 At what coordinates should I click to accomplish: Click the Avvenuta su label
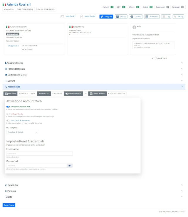point(44,94)
